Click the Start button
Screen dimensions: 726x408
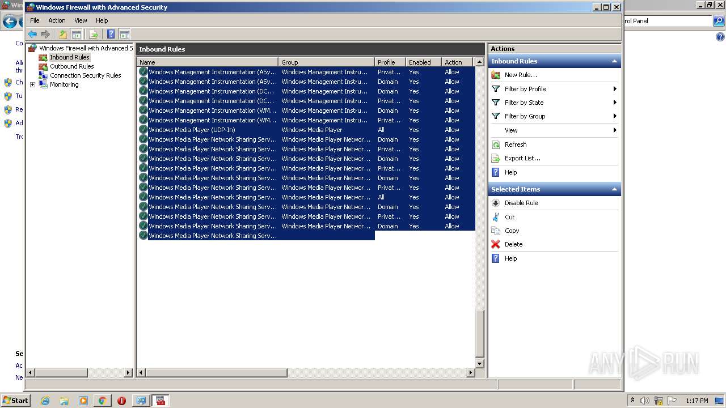pyautogui.click(x=16, y=401)
